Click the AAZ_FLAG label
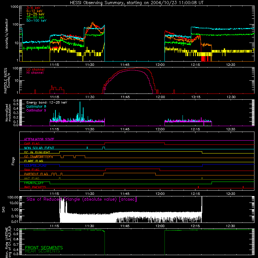This screenshot has height=258, width=258. (32, 178)
